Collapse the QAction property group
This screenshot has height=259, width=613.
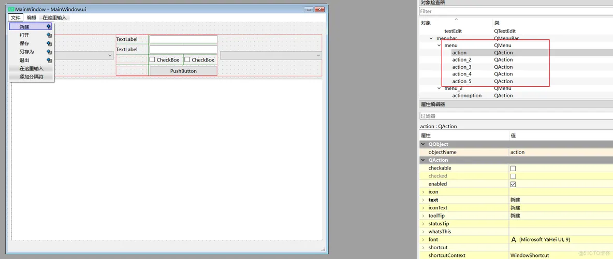pos(422,160)
